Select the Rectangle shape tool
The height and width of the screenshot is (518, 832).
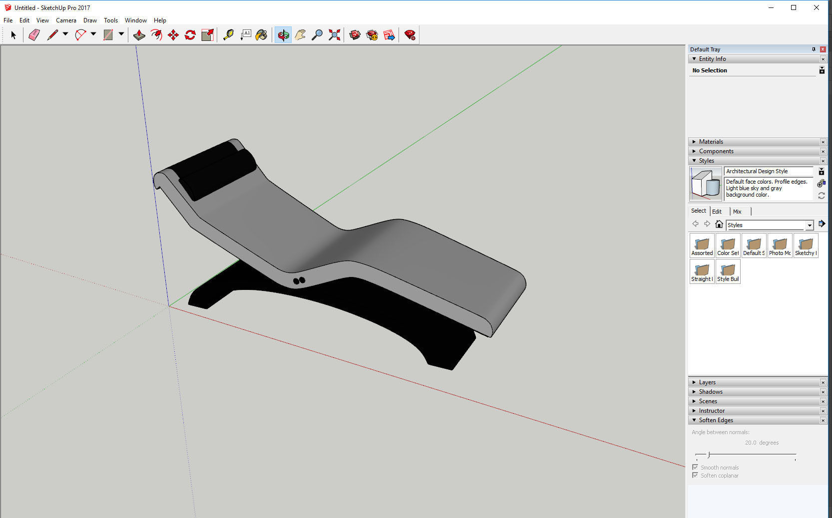pos(108,35)
